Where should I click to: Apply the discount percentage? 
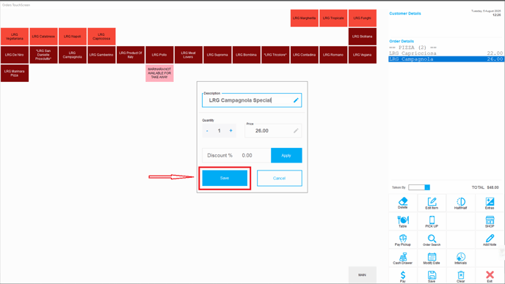click(286, 155)
